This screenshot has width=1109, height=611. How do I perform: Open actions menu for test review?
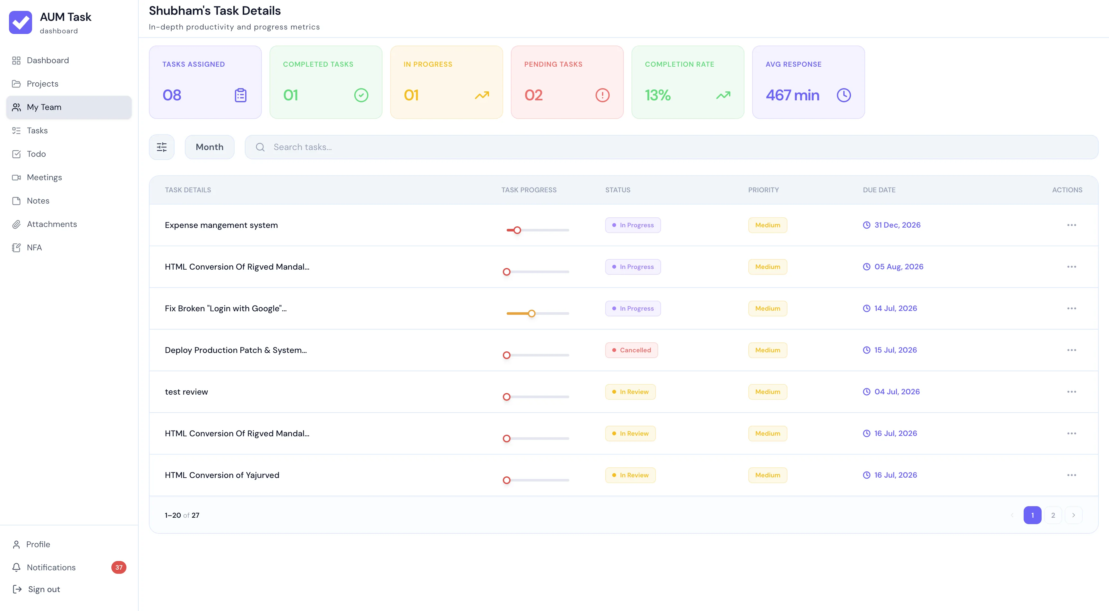click(x=1071, y=392)
